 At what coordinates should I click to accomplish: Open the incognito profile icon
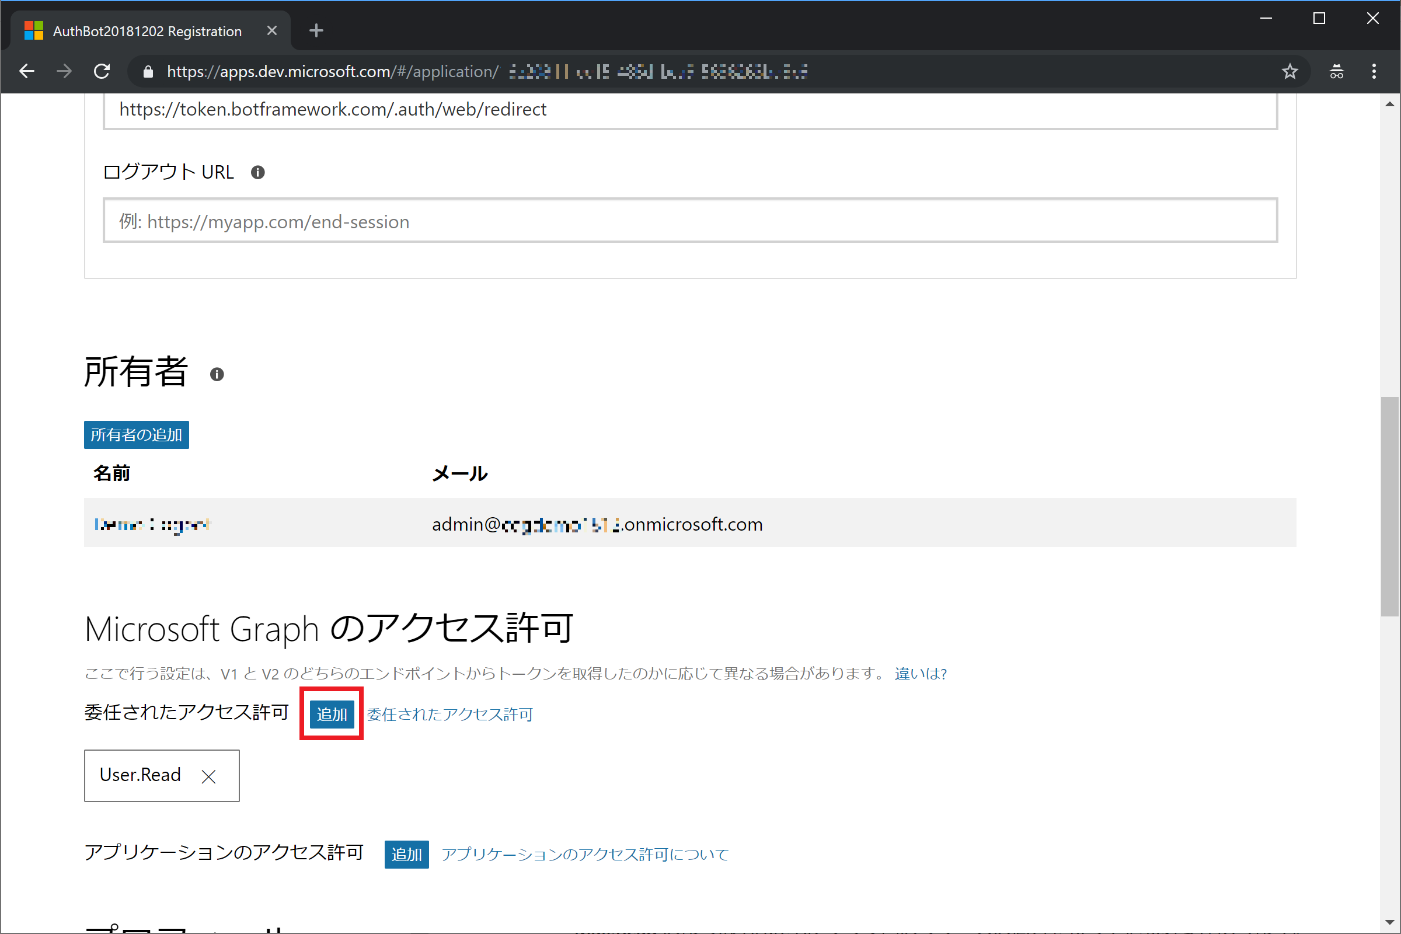tap(1337, 71)
